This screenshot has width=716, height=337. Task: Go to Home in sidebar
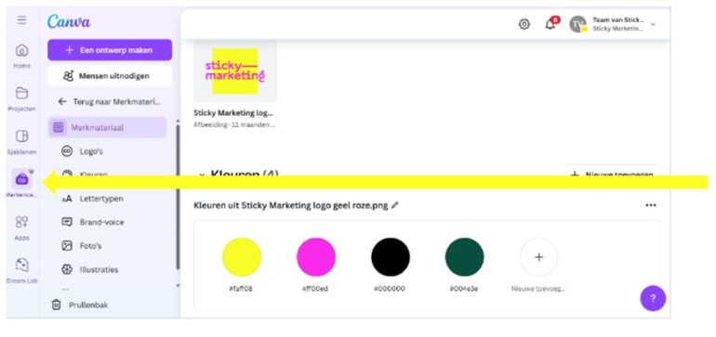(x=22, y=56)
